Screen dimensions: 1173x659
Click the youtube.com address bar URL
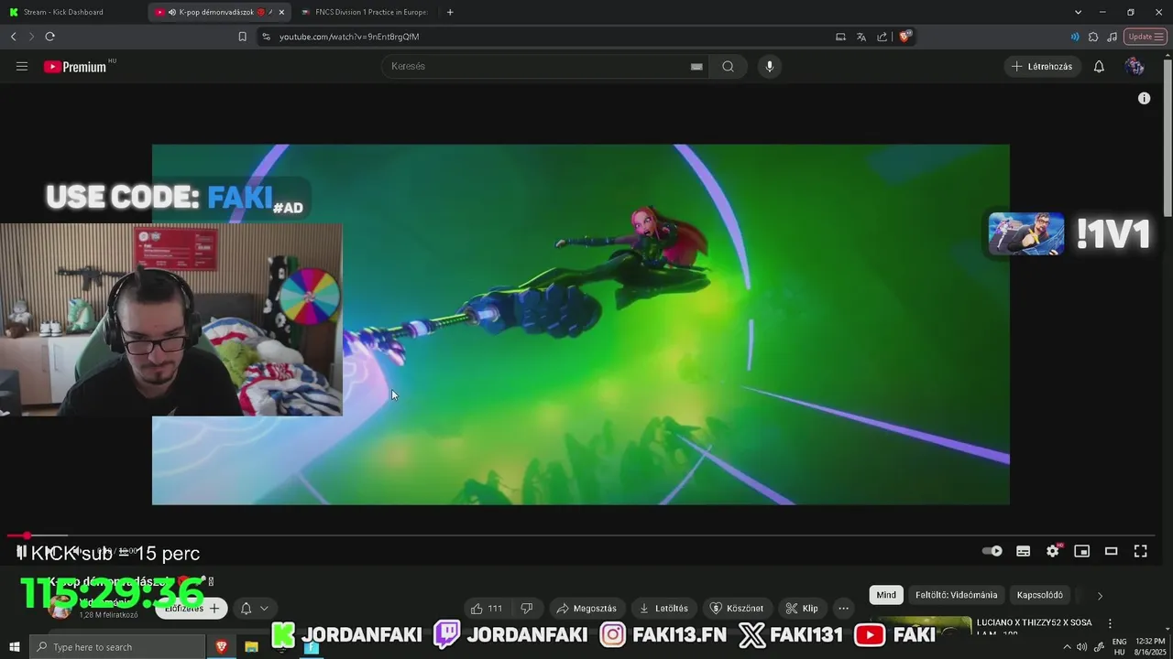349,37
